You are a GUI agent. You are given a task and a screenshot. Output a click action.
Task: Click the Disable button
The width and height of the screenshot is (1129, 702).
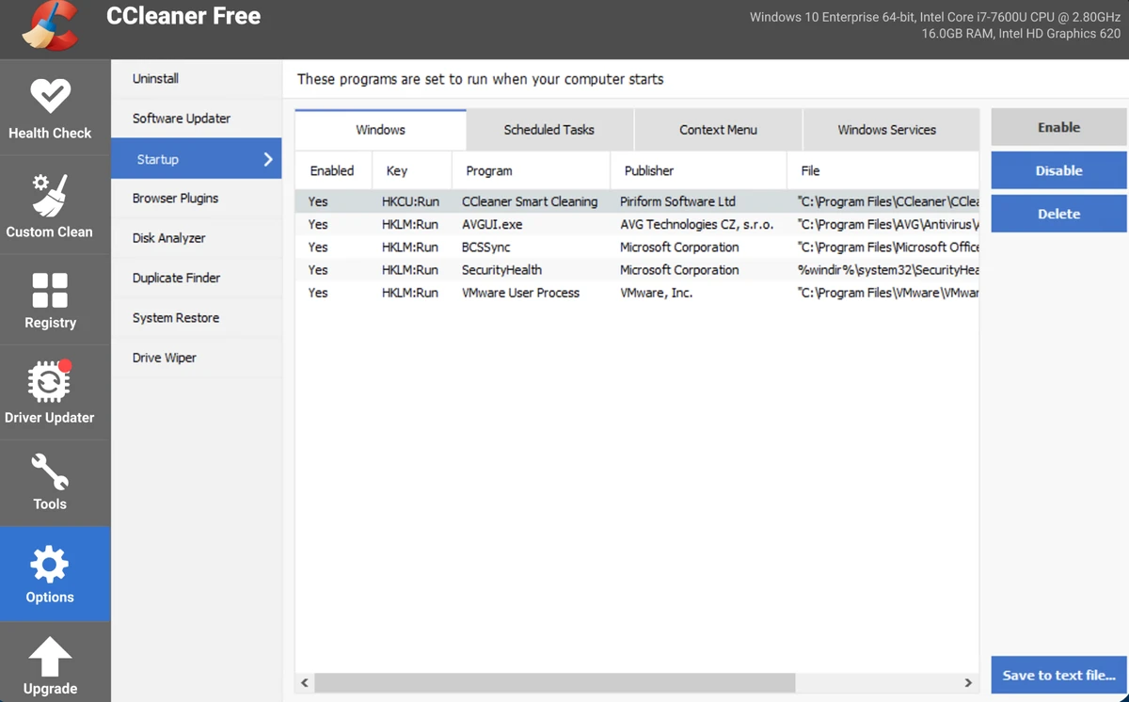coord(1058,170)
